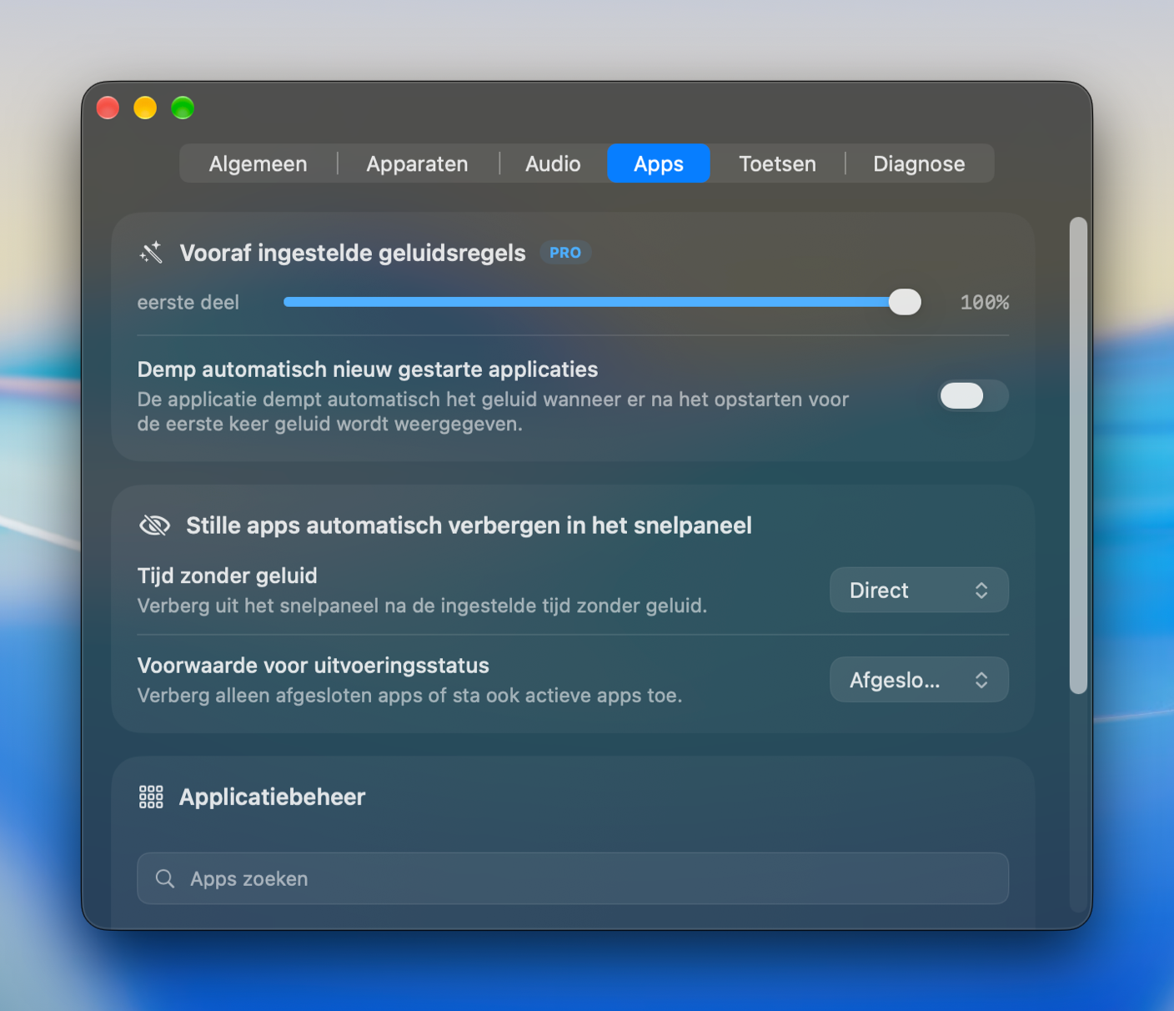Viewport: 1174px width, 1011px height.
Task: Open the Diagnose tab
Action: pos(919,163)
